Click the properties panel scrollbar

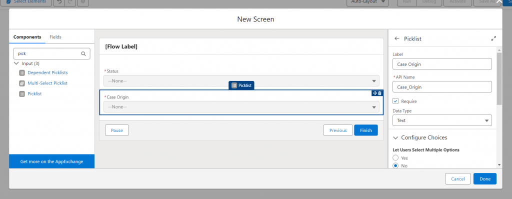coord(499,78)
